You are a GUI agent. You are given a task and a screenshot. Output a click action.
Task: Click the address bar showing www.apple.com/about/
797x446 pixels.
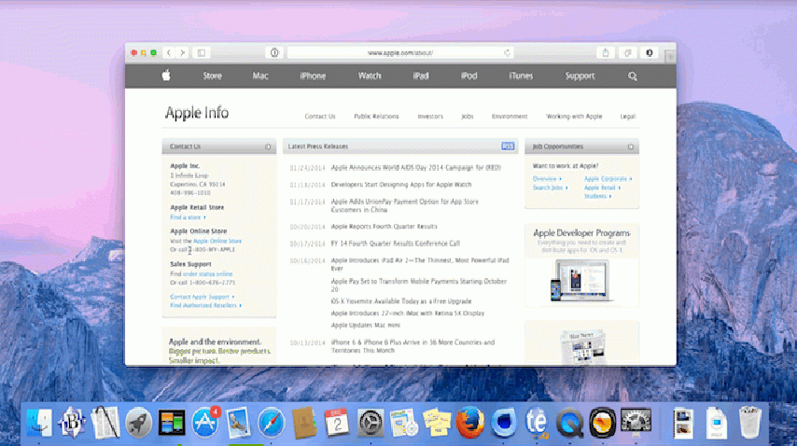(401, 53)
